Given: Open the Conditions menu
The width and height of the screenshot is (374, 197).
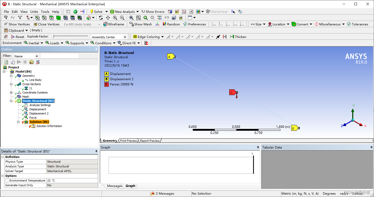Looking at the screenshot, I should coord(103,43).
